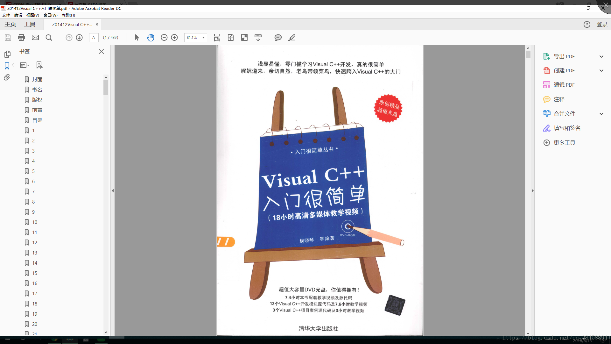The height and width of the screenshot is (344, 611).
Task: Open the 窗口(W) menu
Action: pyautogui.click(x=51, y=15)
